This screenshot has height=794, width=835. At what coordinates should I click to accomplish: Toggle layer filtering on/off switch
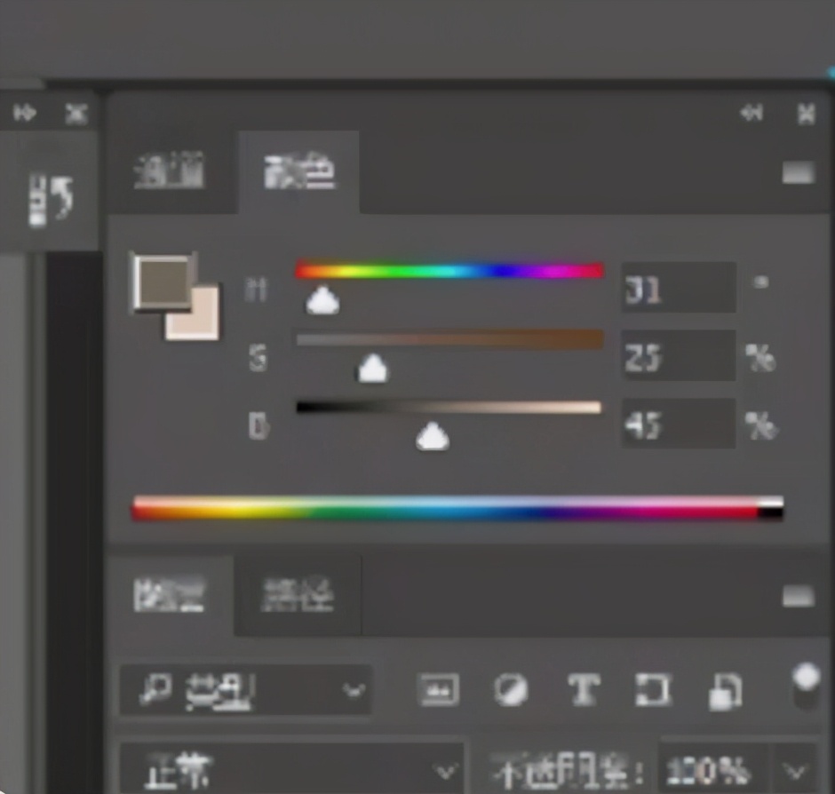(x=807, y=686)
